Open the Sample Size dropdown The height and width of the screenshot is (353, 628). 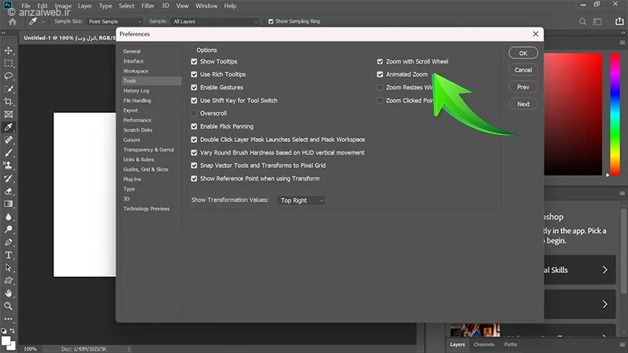click(115, 21)
